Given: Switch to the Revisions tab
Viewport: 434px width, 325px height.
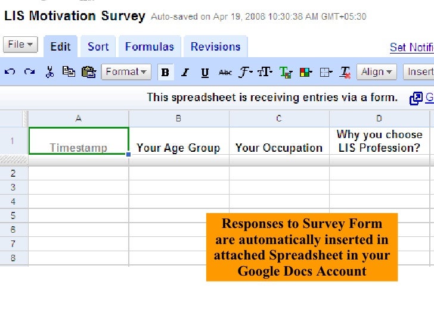Looking at the screenshot, I should 216,46.
